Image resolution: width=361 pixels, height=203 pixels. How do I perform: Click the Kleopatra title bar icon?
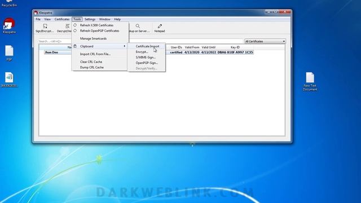click(36, 12)
